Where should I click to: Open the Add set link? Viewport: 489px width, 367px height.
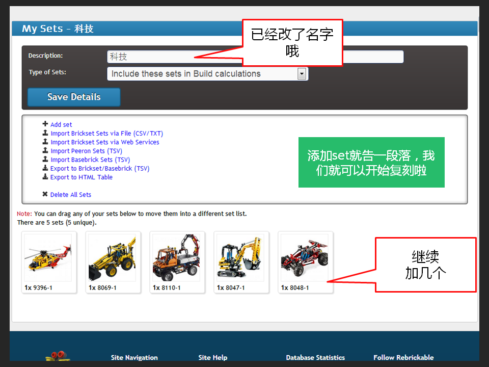tap(61, 124)
